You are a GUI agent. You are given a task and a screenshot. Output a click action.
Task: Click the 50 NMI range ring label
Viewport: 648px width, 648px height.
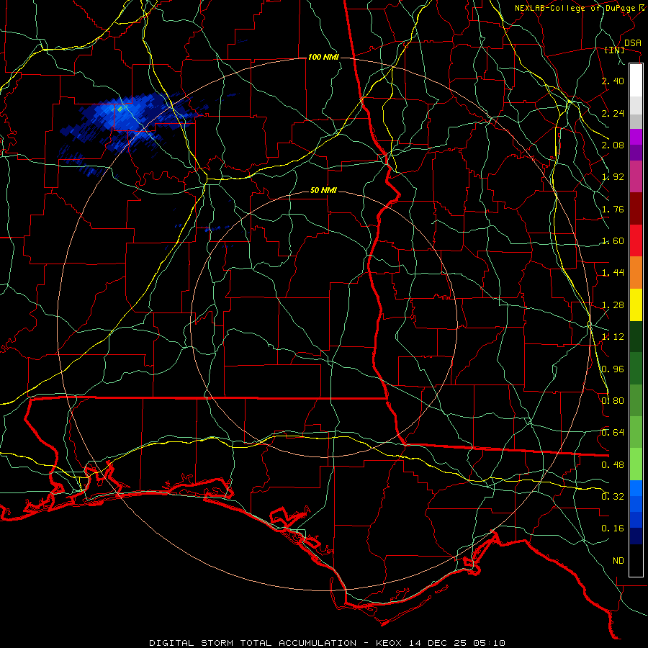[x=323, y=191]
